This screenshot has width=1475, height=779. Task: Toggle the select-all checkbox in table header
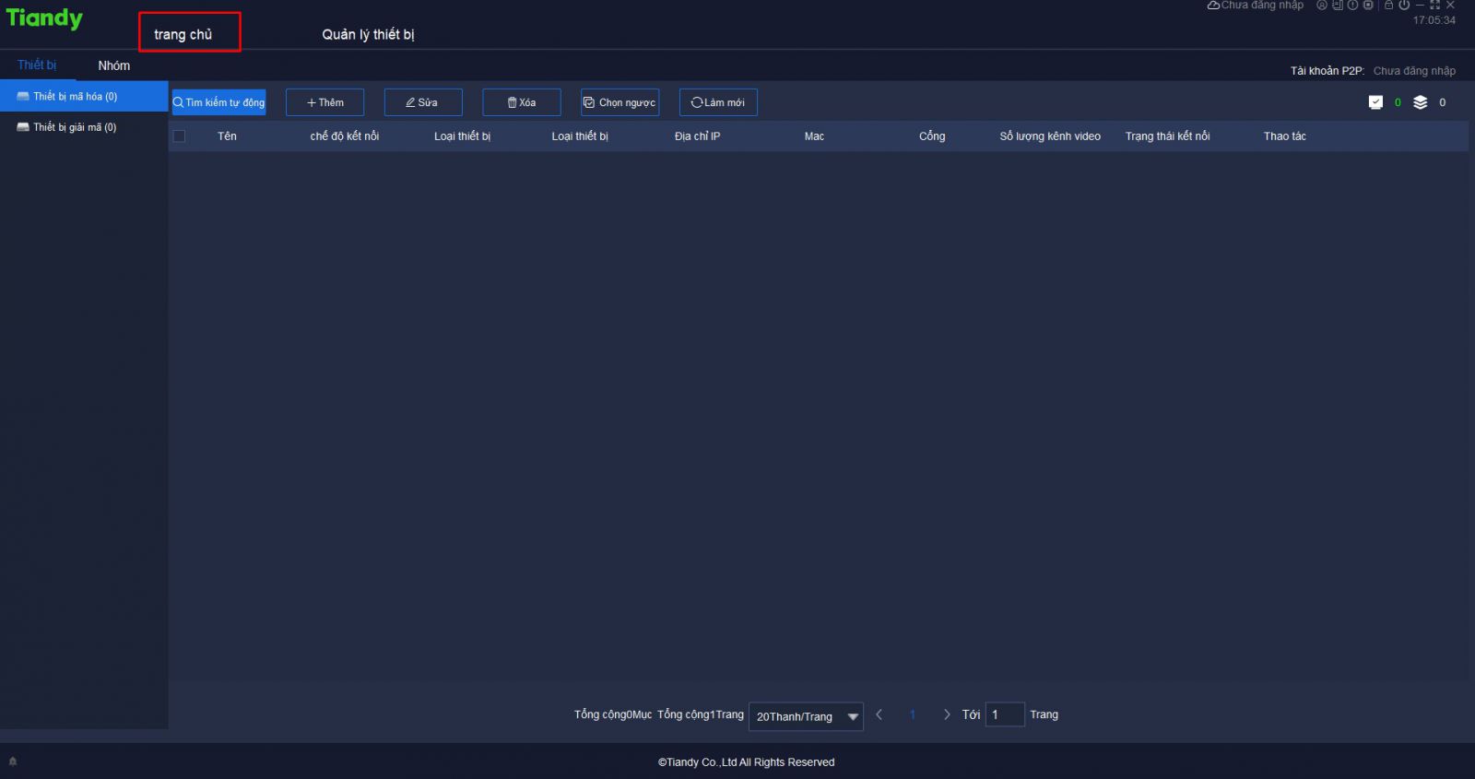point(180,136)
